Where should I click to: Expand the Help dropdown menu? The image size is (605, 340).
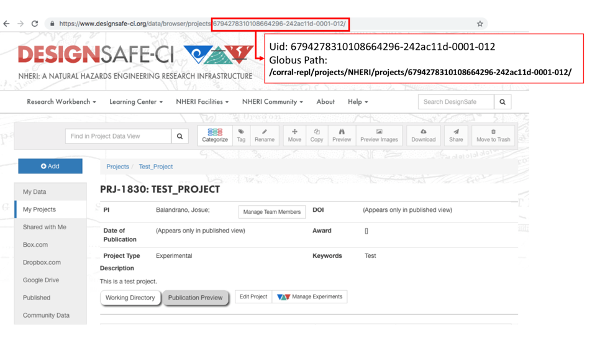point(358,102)
